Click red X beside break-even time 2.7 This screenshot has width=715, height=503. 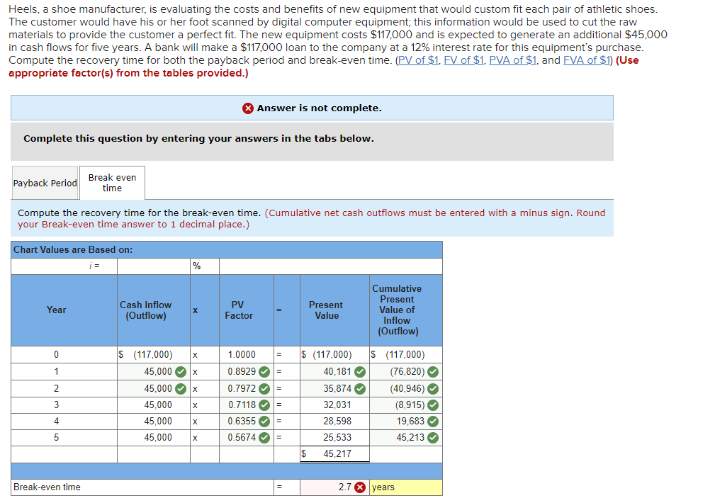point(360,487)
